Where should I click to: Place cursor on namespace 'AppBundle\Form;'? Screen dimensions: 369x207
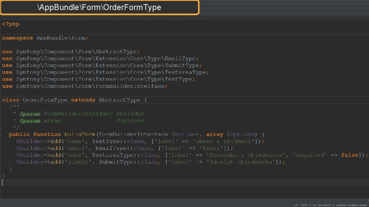click(62, 38)
